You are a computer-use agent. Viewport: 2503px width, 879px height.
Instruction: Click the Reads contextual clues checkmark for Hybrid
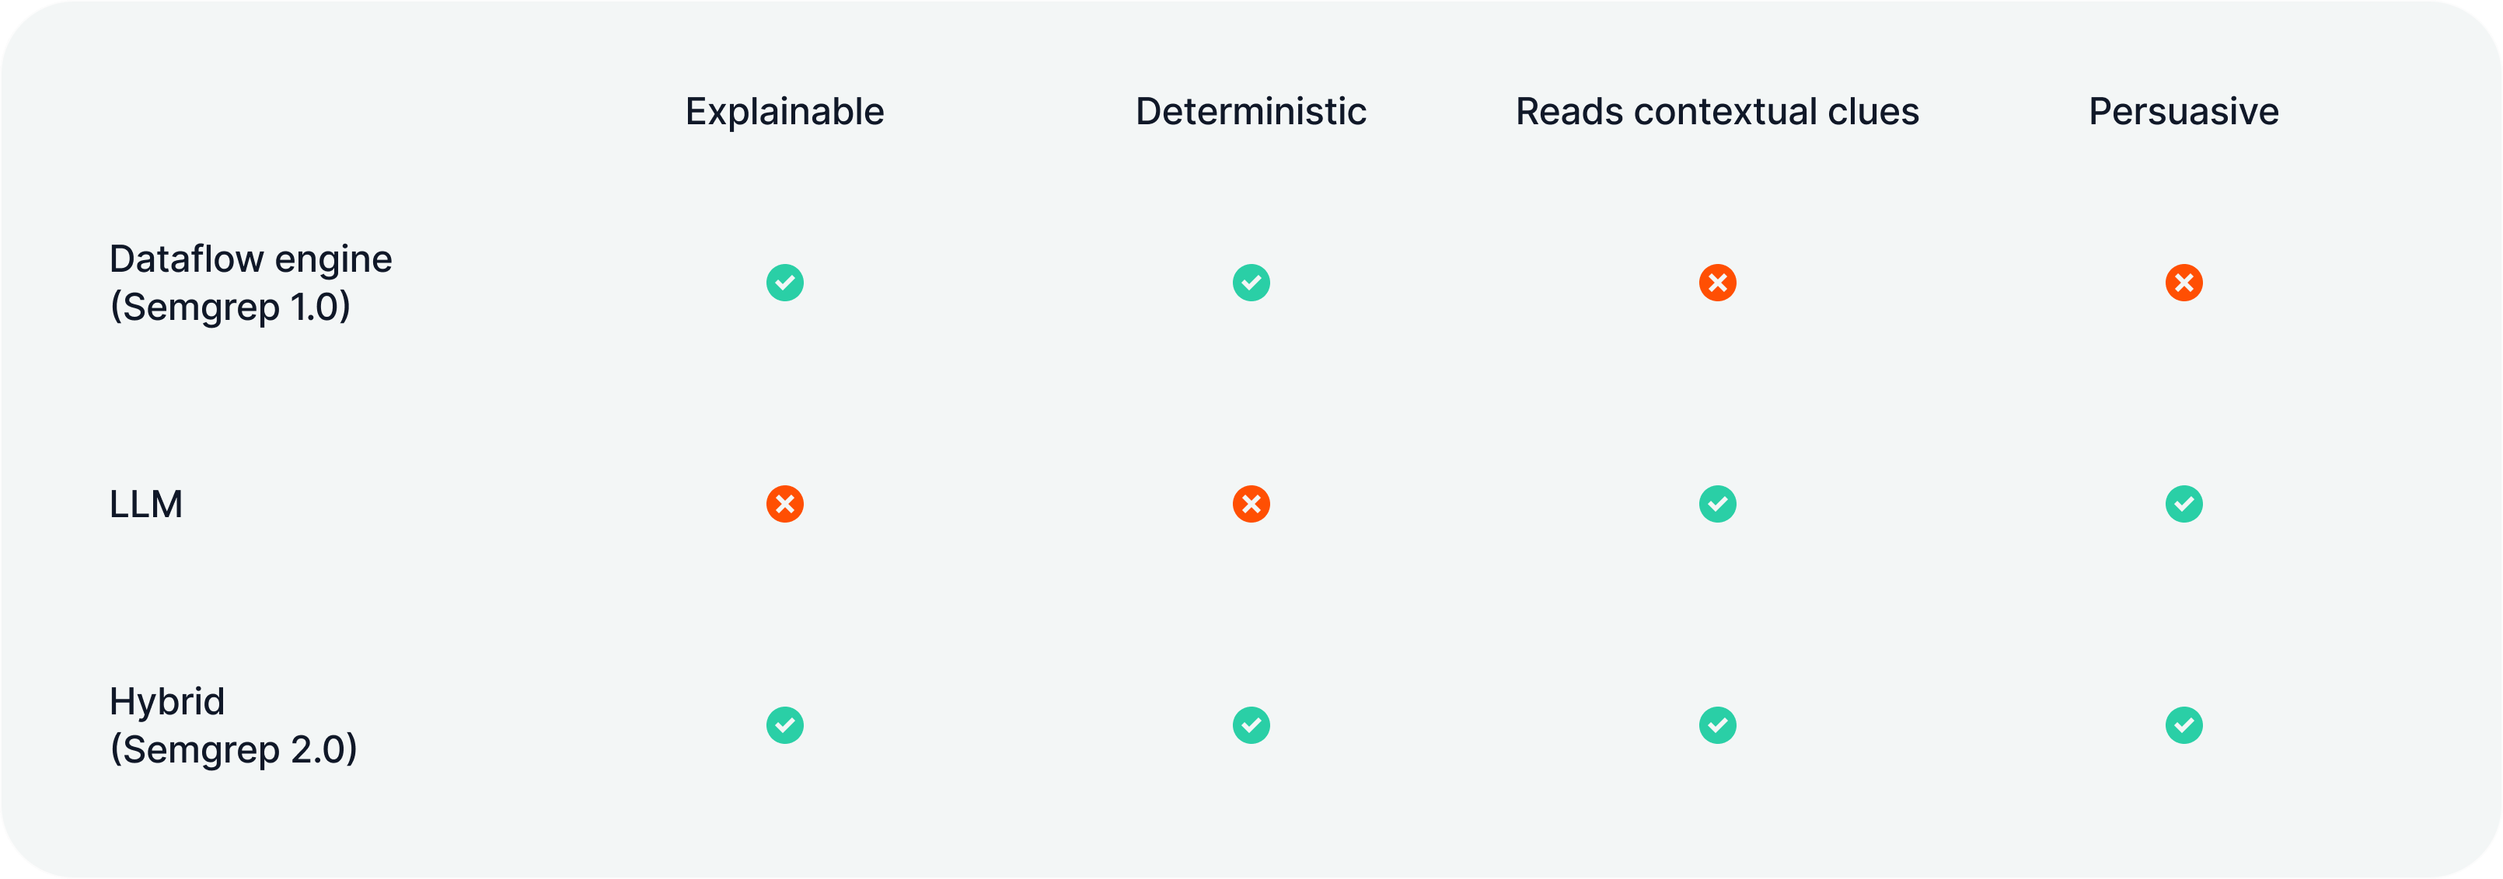point(1717,724)
